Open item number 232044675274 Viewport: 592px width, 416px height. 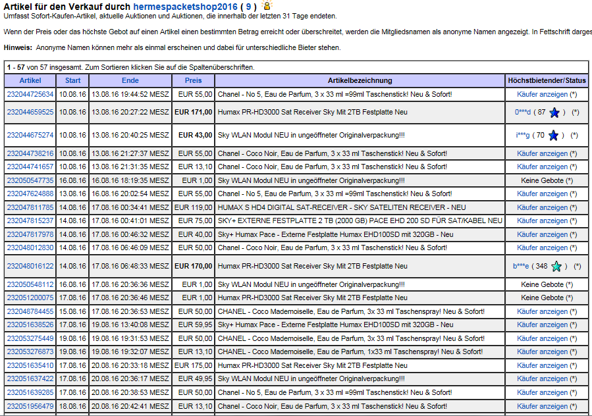pos(30,135)
